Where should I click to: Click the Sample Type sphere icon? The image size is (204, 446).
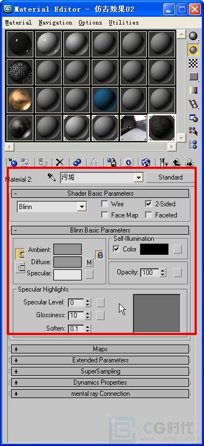tap(193, 36)
